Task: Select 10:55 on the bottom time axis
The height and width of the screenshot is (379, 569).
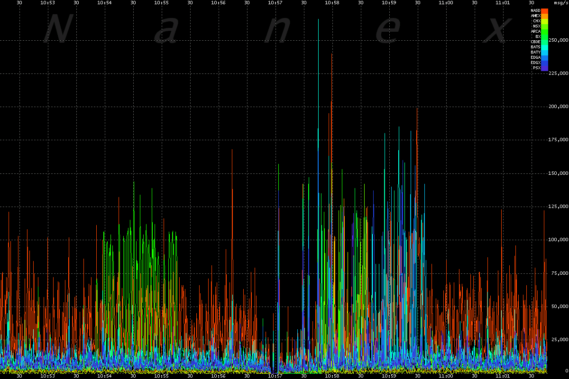Action: (x=161, y=376)
